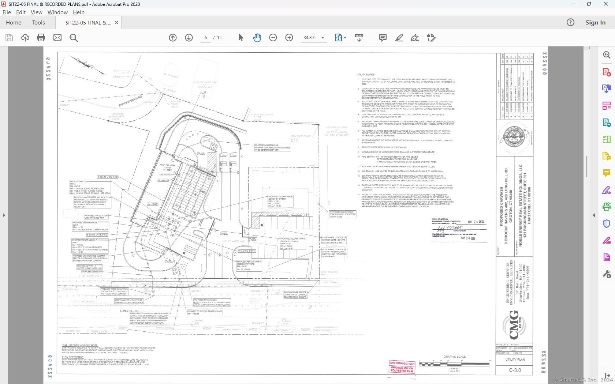The width and height of the screenshot is (615, 384).
Task: Click the Zoom in plus button
Action: (289, 38)
